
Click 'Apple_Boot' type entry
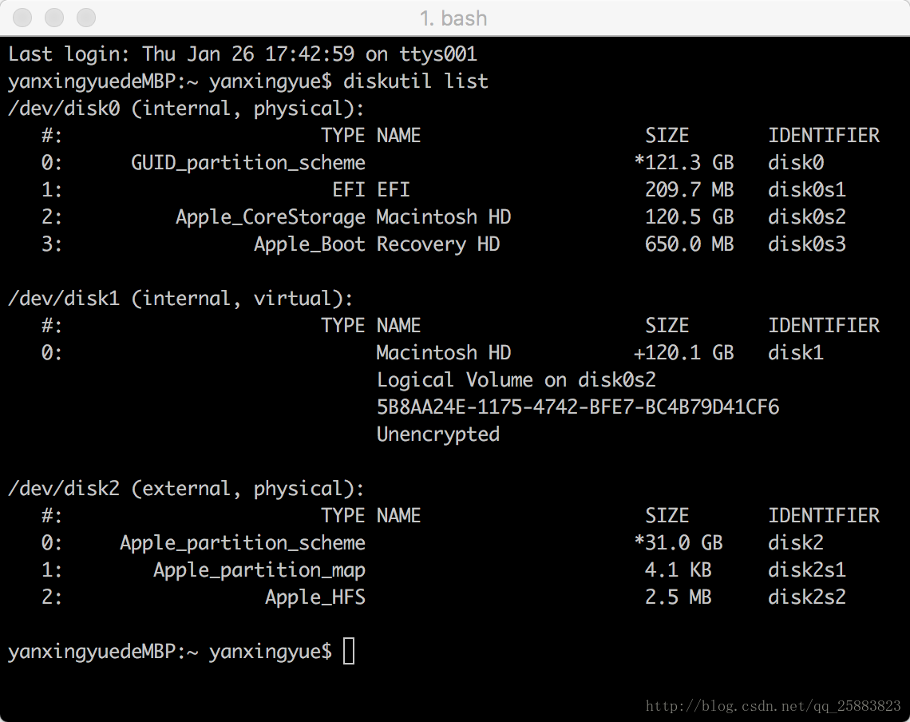click(310, 244)
